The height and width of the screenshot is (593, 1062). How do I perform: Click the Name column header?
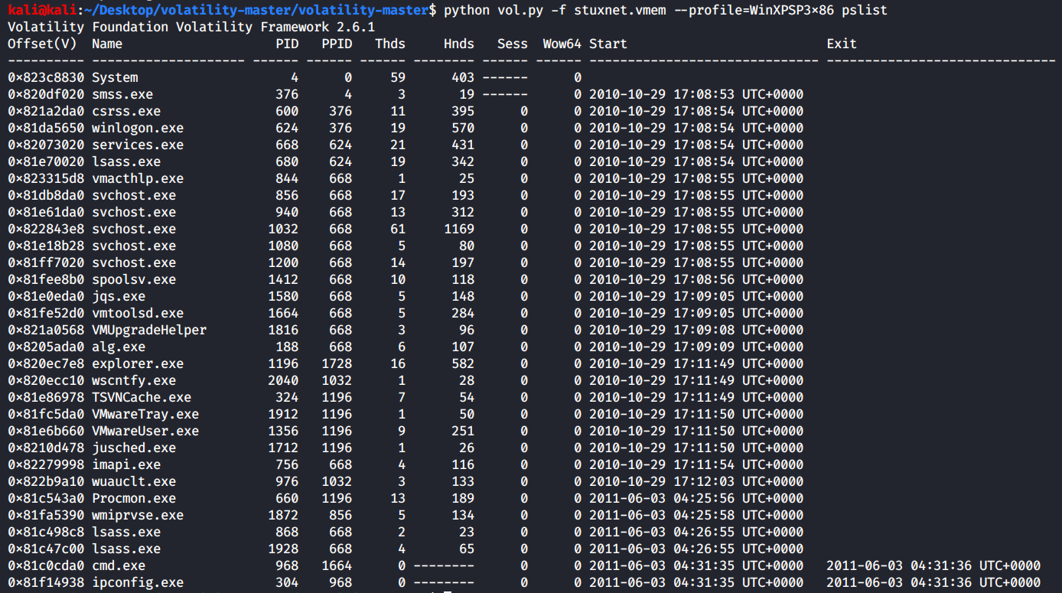click(107, 44)
